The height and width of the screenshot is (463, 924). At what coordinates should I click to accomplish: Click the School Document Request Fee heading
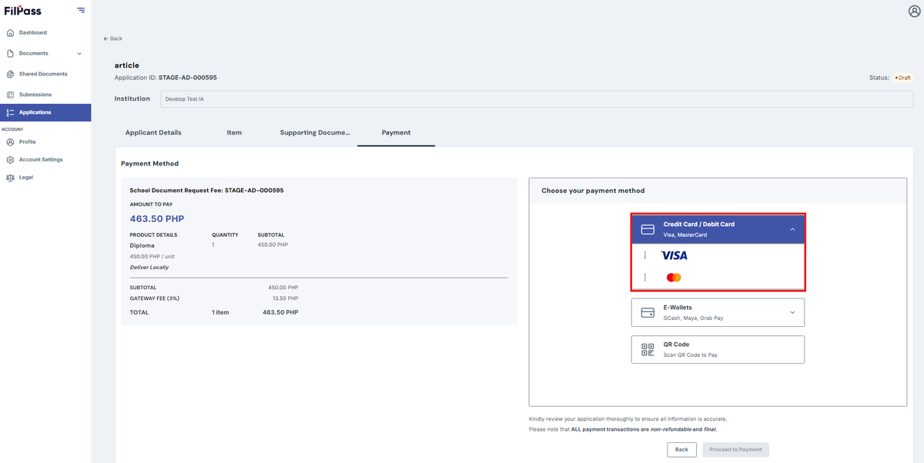(207, 190)
